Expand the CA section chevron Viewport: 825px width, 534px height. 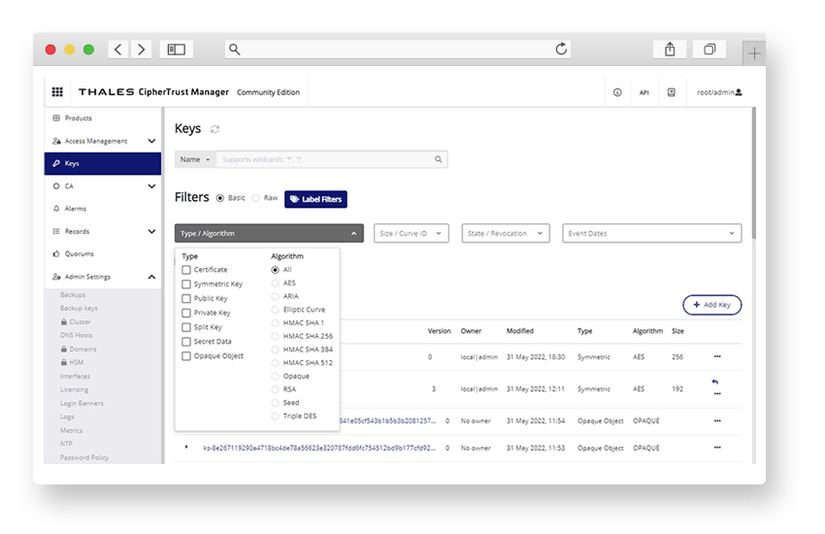coord(151,186)
